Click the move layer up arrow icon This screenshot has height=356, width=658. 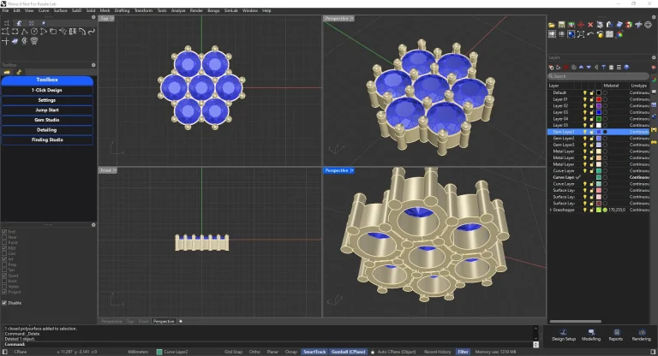click(582, 67)
